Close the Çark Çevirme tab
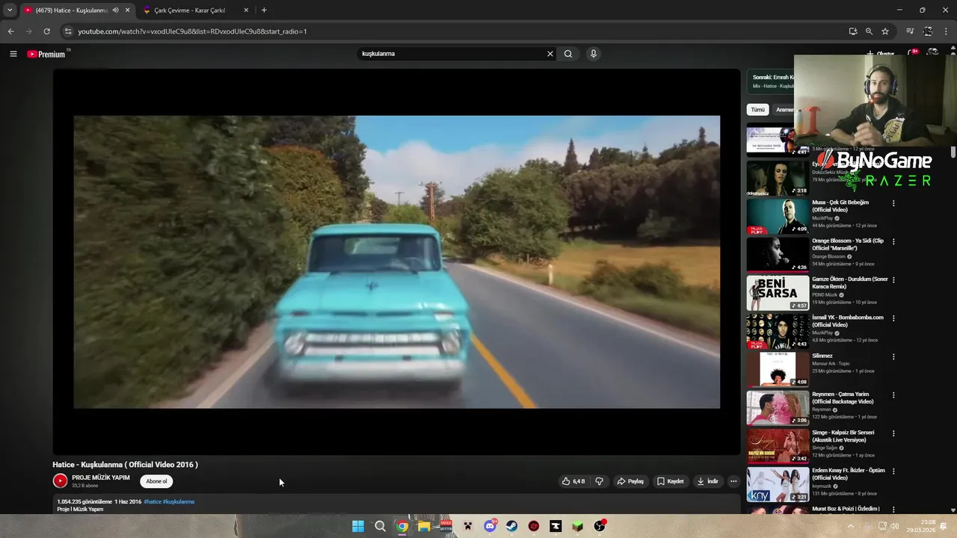 246,10
